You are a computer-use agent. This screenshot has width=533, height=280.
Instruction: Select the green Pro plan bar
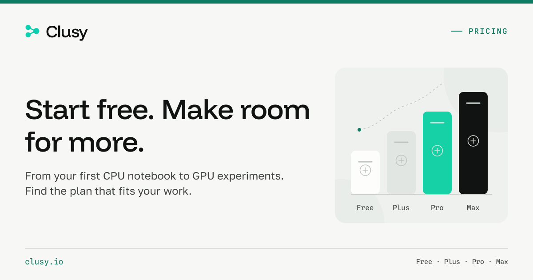(x=437, y=153)
